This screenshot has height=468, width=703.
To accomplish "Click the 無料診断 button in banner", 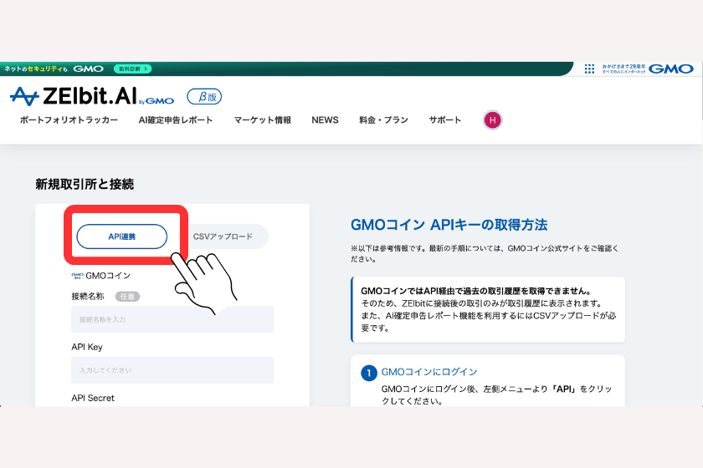I will 132,69.
